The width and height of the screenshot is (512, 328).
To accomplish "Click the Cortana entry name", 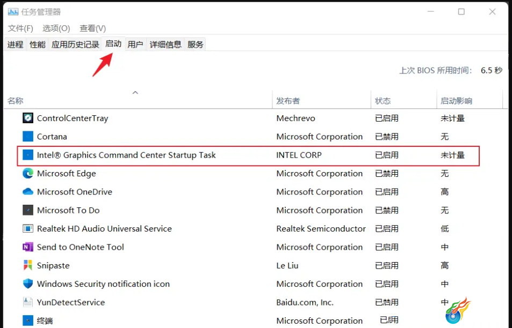I will (x=52, y=137).
